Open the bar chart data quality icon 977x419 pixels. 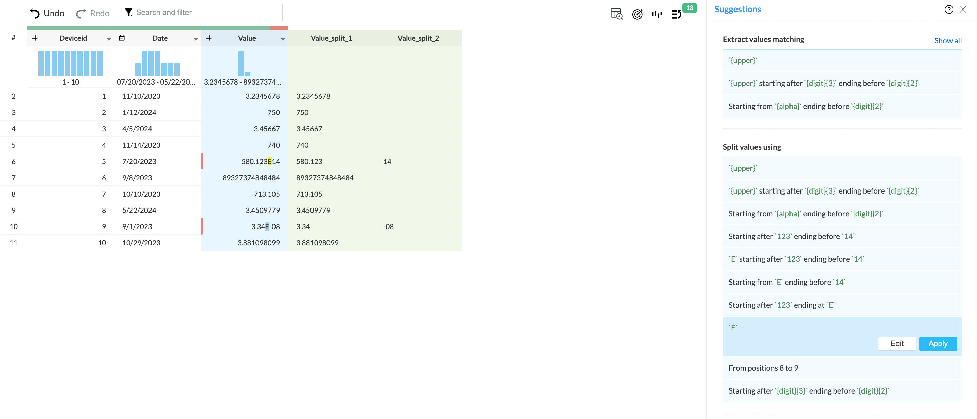pos(657,14)
